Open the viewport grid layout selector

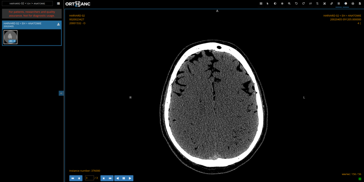coord(261,4)
